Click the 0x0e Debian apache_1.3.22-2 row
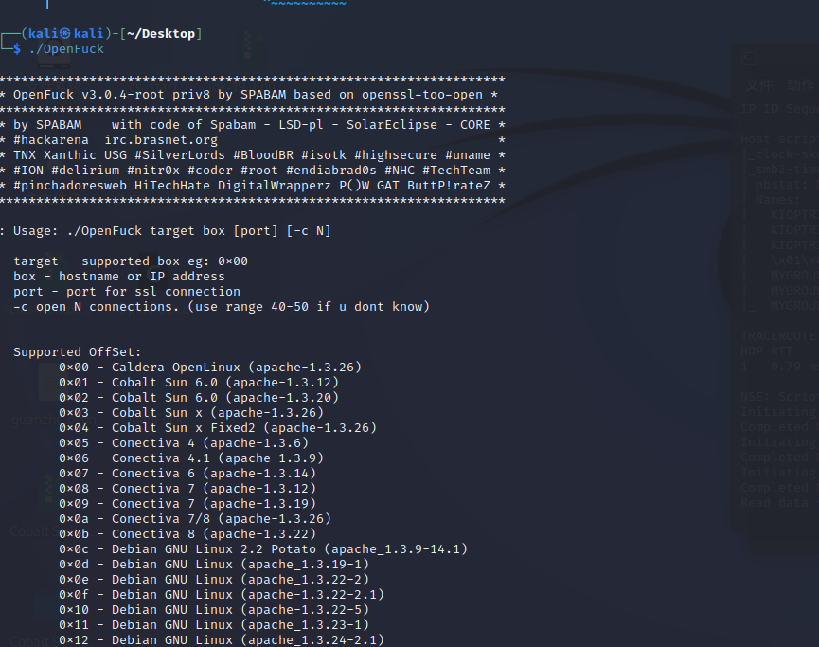 coord(214,580)
